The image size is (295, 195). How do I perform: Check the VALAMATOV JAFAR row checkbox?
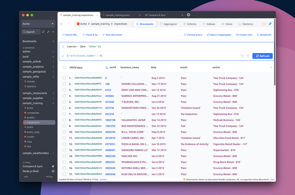click(x=64, y=120)
